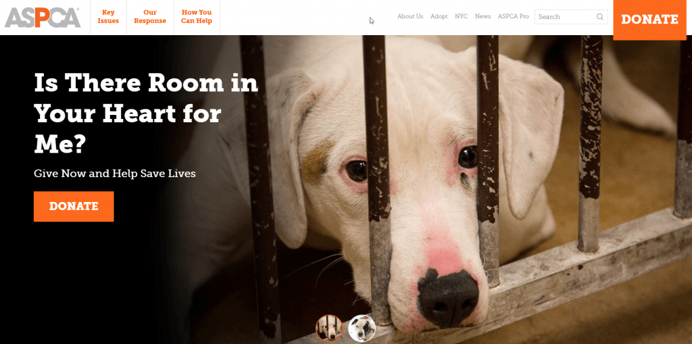Open the Adopt link
The image size is (692, 344).
439,16
